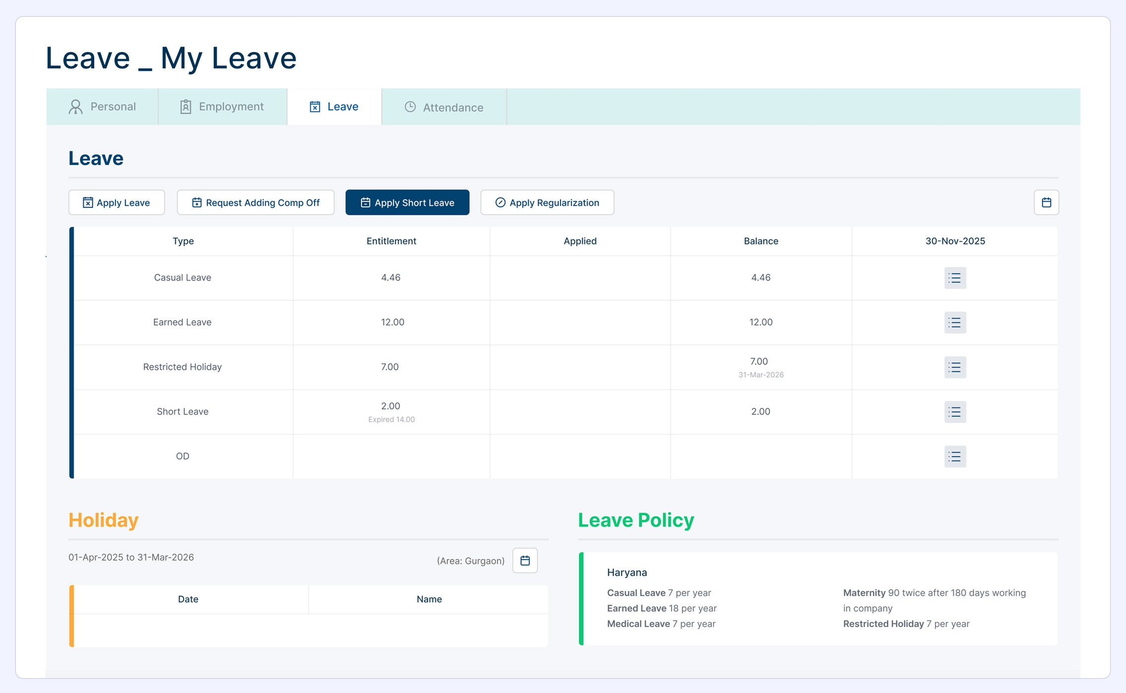Click Request Adding Comp Off button
This screenshot has width=1126, height=693.
click(x=255, y=202)
